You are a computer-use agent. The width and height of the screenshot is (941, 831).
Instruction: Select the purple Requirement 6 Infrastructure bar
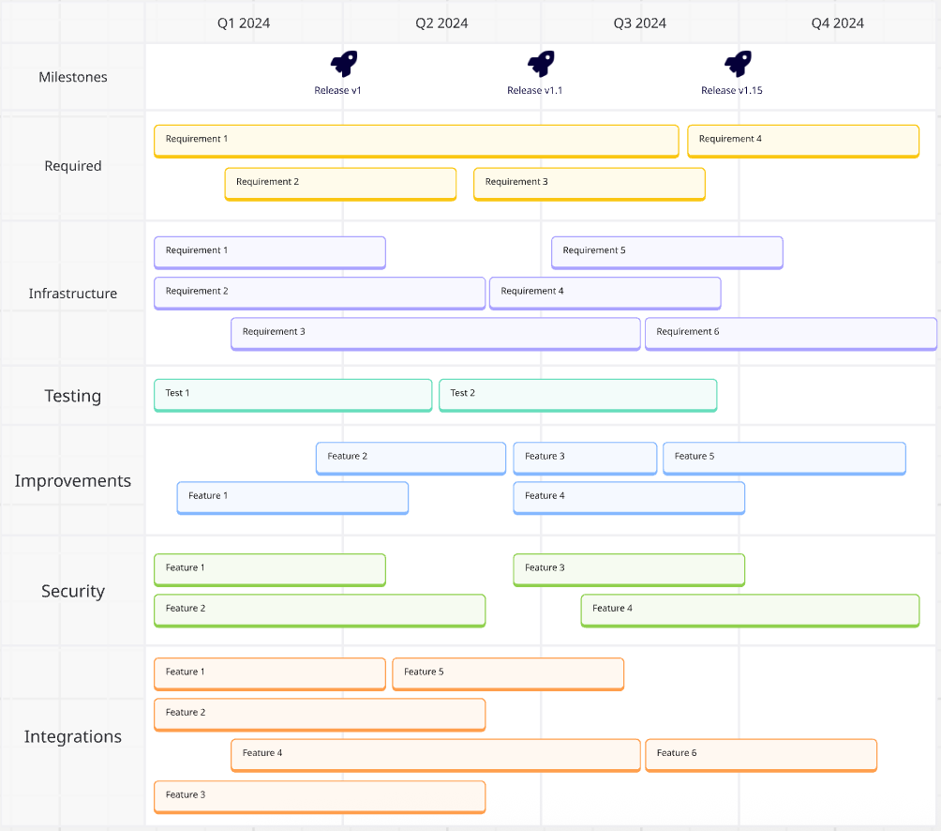pyautogui.click(x=790, y=334)
